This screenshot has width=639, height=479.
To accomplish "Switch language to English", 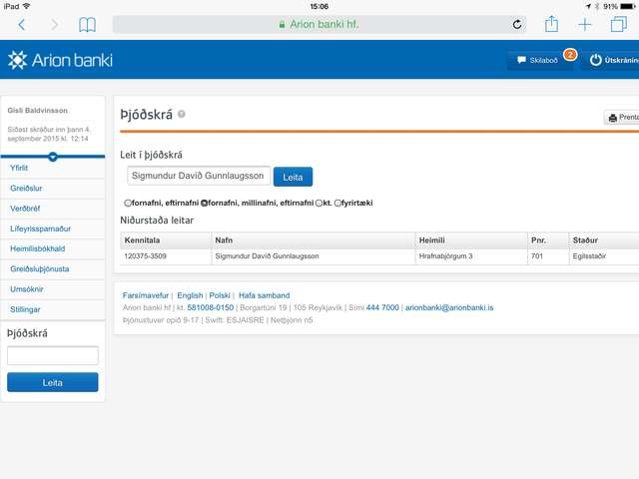I will pyautogui.click(x=190, y=295).
